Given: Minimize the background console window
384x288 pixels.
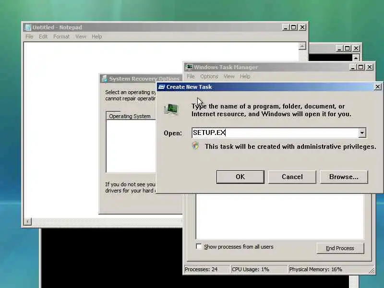Looking at the screenshot, I should tap(339, 48).
